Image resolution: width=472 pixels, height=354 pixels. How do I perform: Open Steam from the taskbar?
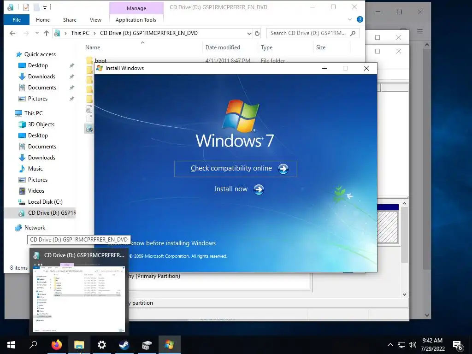(x=124, y=345)
